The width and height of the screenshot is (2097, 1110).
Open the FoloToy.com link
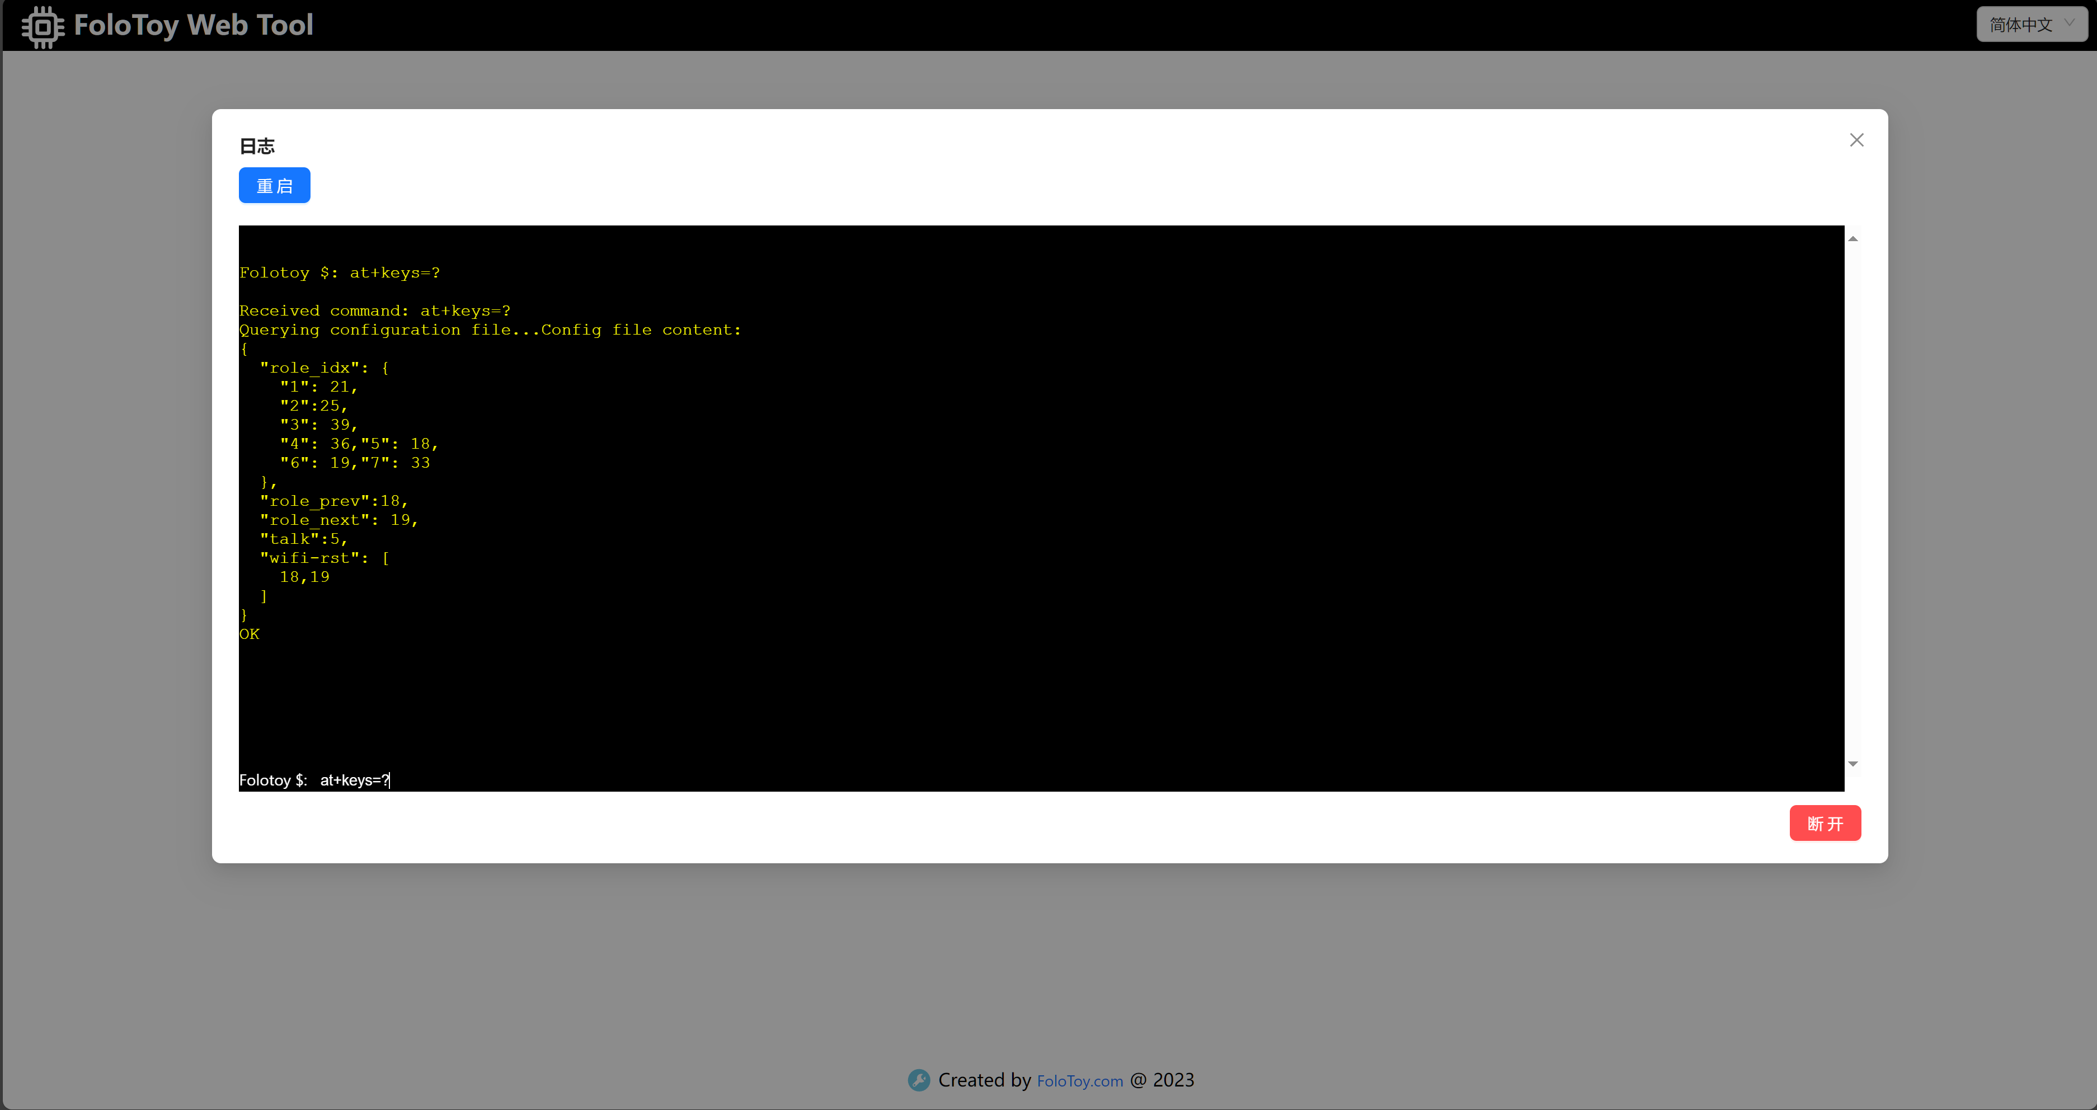tap(1079, 1081)
